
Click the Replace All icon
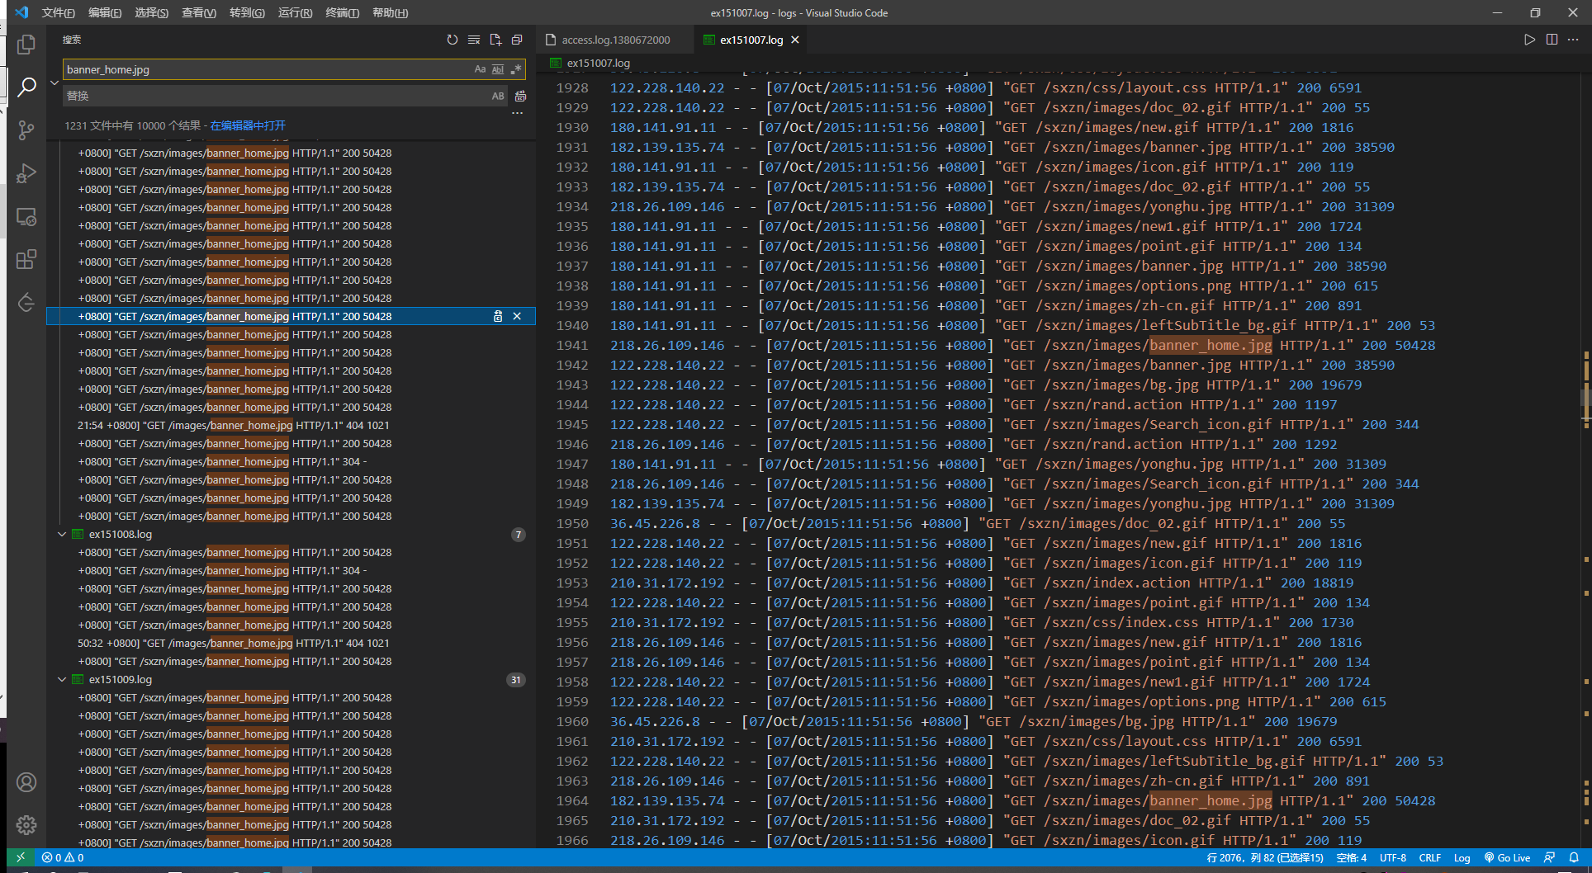pos(520,96)
